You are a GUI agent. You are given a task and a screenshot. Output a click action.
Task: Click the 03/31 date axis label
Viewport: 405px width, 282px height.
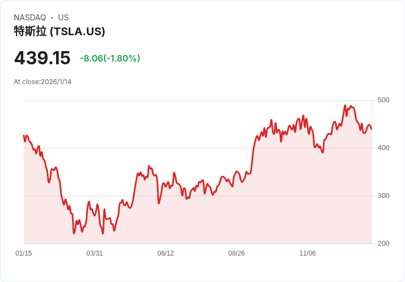[95, 253]
